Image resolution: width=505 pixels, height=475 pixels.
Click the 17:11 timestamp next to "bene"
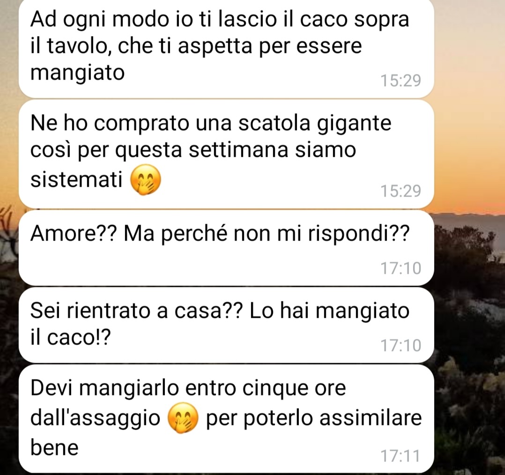point(401,456)
